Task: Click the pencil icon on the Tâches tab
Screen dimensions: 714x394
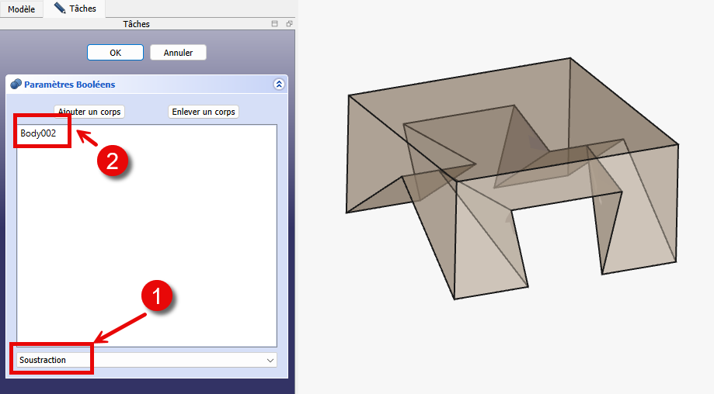Action: pos(60,9)
